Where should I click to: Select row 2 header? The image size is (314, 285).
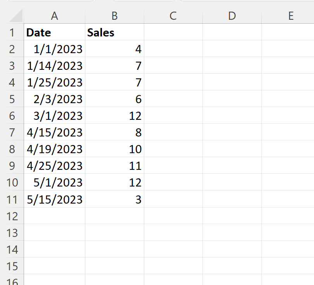coord(12,49)
